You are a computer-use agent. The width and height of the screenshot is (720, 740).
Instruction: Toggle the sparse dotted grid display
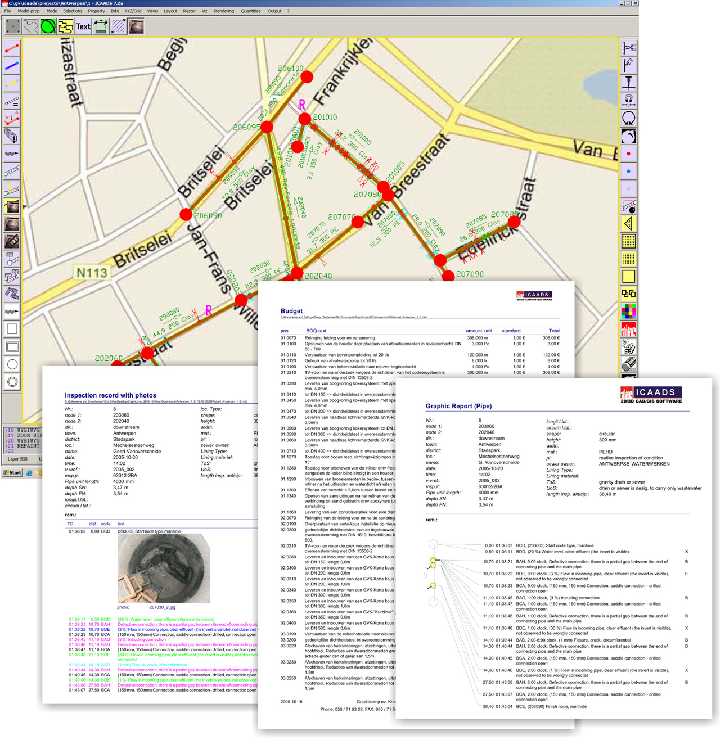628,259
